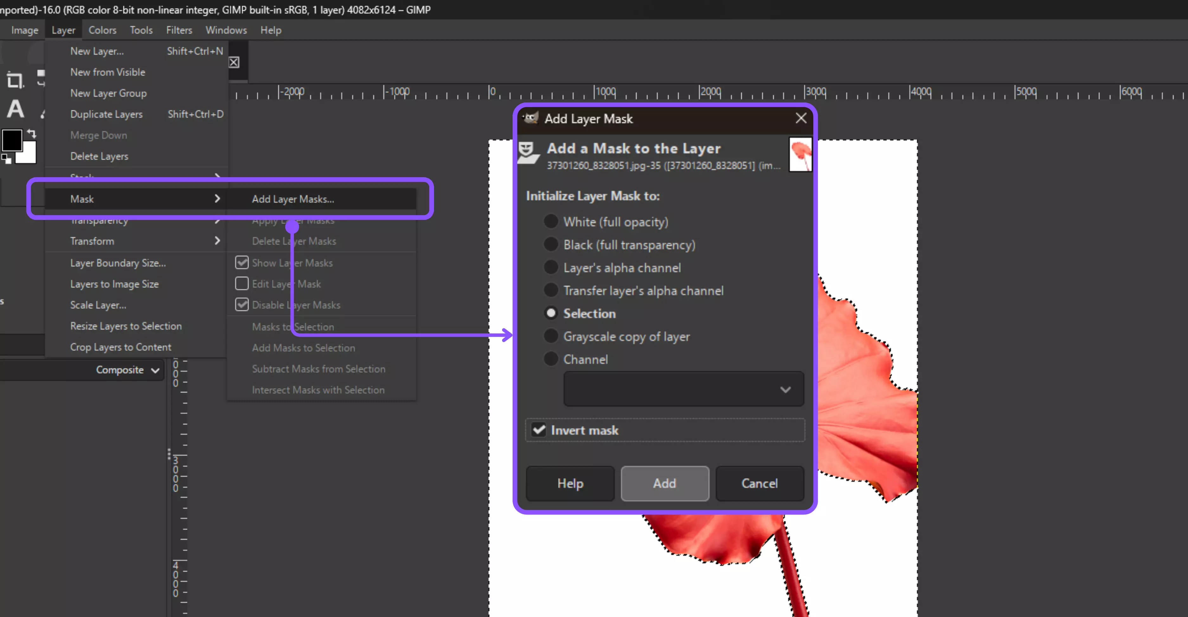Close the image tab with the X icon

234,62
